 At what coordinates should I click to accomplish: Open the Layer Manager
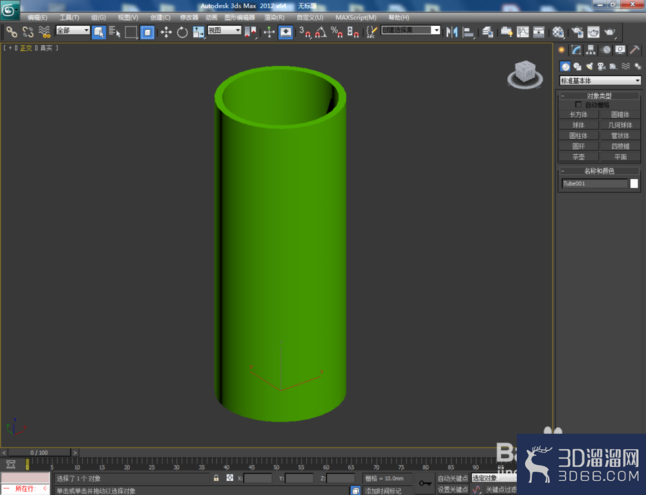click(x=488, y=32)
